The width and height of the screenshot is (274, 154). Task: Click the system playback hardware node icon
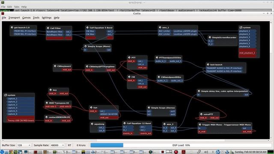click(241, 27)
